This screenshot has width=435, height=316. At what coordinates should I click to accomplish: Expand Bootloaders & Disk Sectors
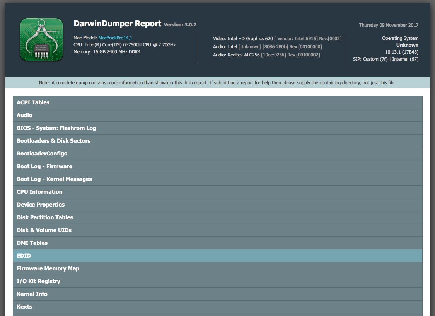tap(53, 141)
